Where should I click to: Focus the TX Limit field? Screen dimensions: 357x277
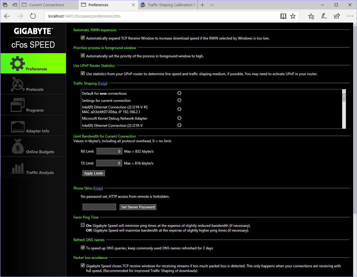(109, 163)
